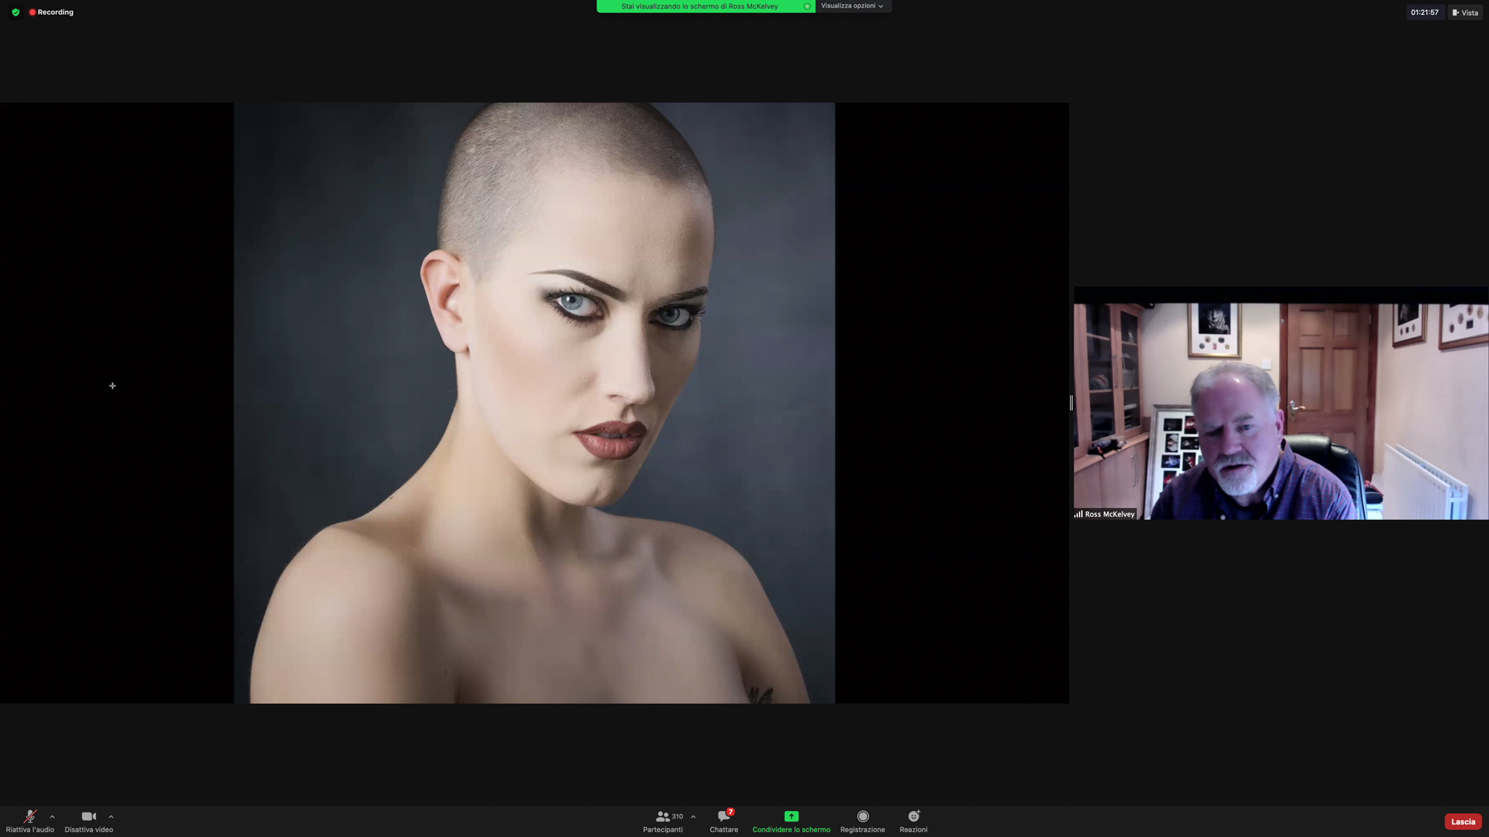
Task: Click the green dot in the sharing banner
Action: click(807, 6)
